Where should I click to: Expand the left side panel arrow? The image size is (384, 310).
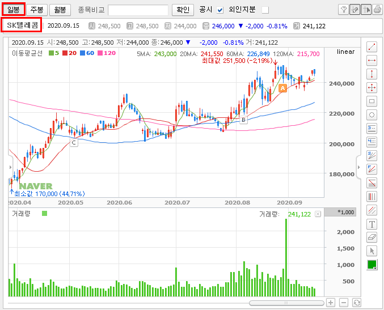point(11,167)
